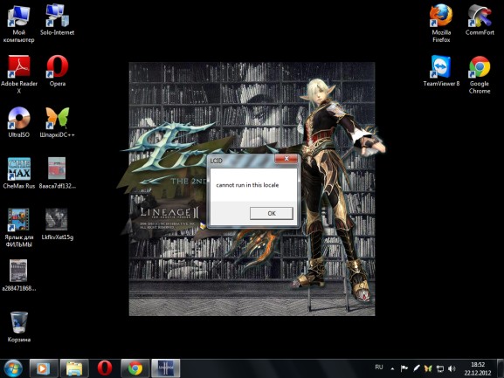Open Windows Media Player from taskbar

pyautogui.click(x=44, y=368)
